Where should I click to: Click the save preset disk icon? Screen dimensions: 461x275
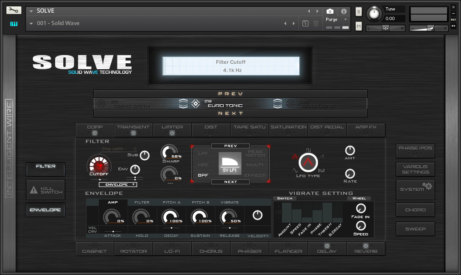pos(305,23)
